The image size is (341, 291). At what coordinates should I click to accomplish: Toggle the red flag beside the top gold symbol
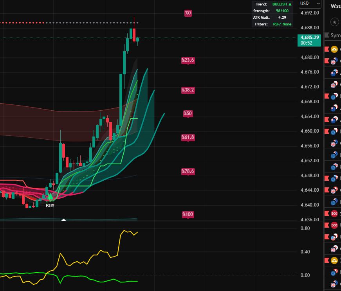tap(327, 49)
